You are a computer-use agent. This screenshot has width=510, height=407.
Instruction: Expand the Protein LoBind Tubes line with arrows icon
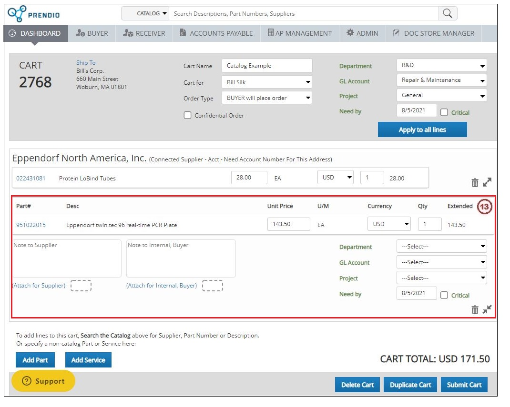click(487, 182)
